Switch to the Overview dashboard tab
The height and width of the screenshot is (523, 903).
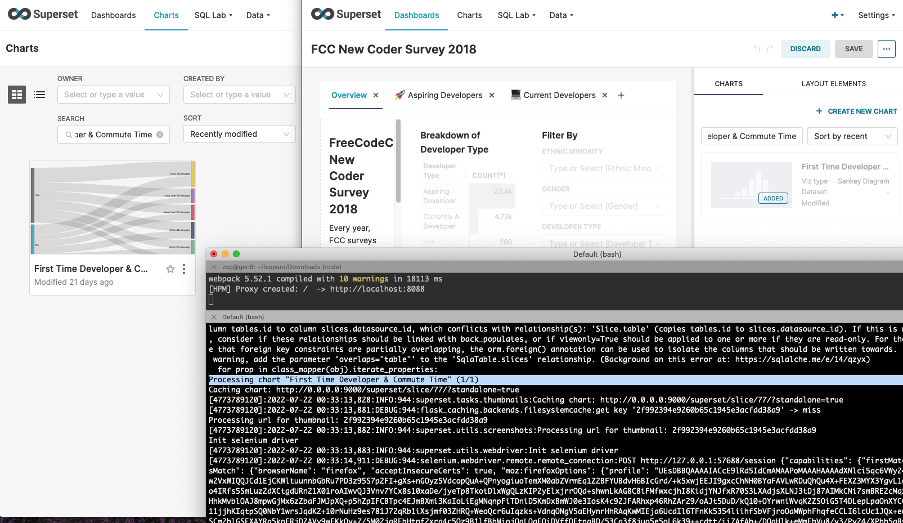(x=349, y=95)
